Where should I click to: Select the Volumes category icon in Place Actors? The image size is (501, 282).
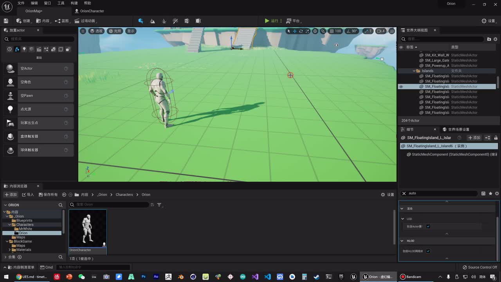[x=61, y=49]
